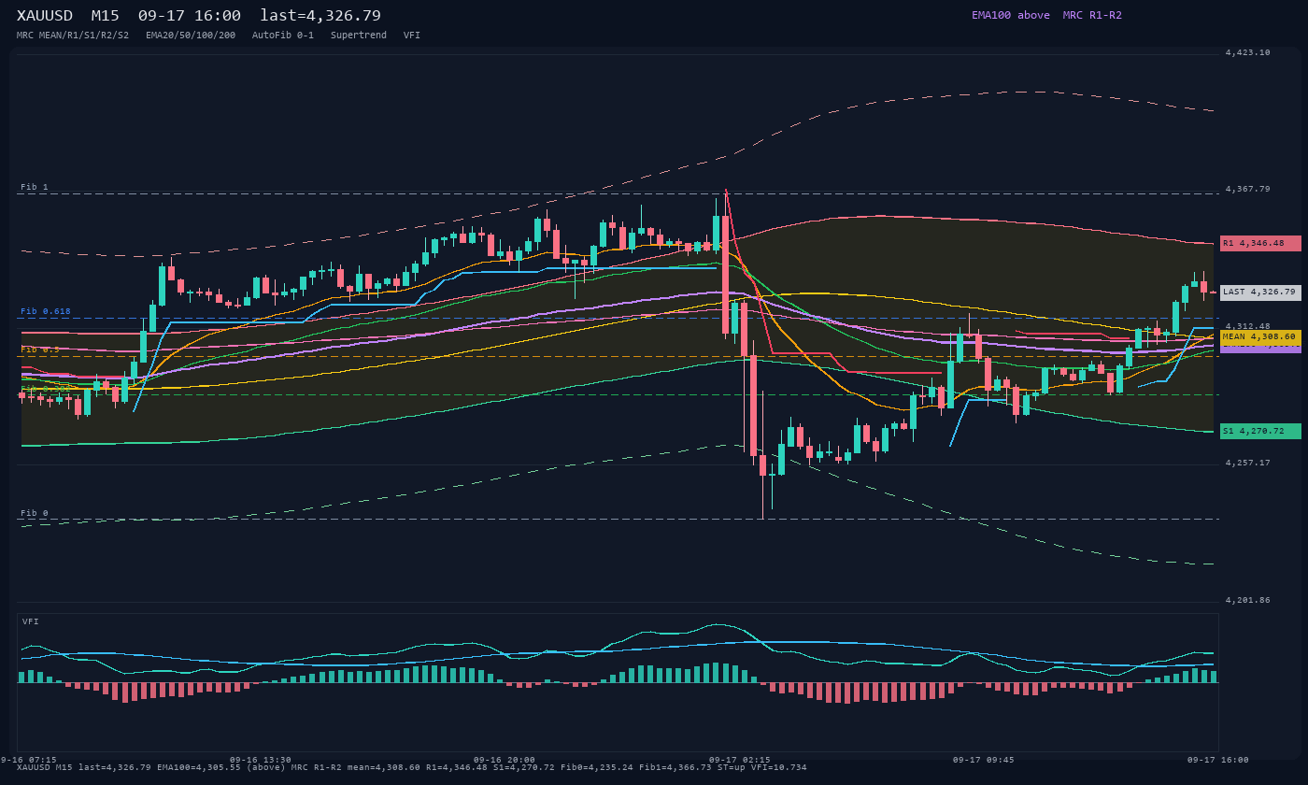Select the LAST 4,326.79 price tag

pos(1260,292)
